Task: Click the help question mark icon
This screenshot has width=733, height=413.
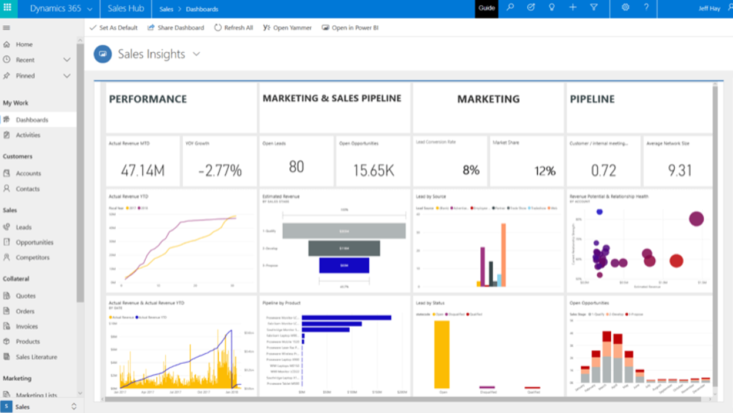Action: coord(646,8)
